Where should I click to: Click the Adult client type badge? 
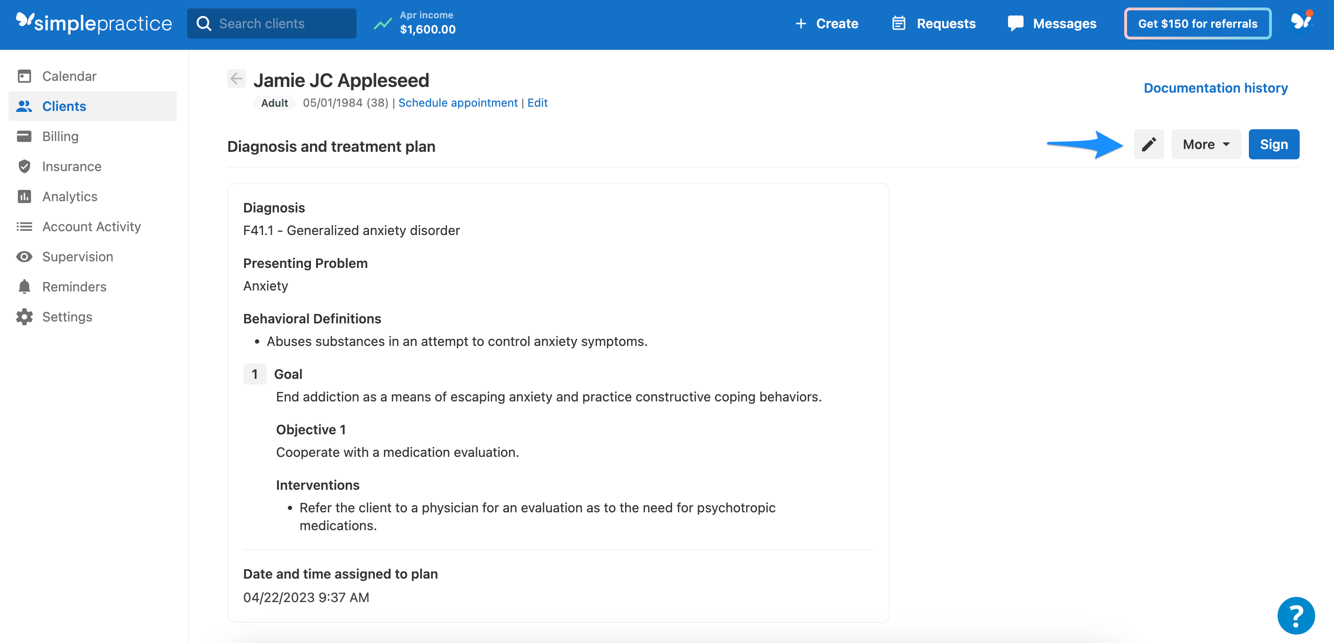coord(274,102)
